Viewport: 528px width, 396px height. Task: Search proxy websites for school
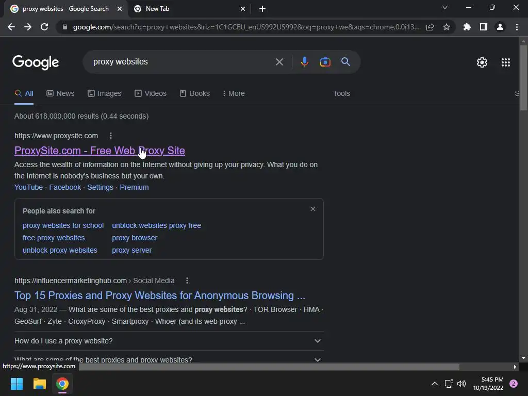click(x=63, y=225)
